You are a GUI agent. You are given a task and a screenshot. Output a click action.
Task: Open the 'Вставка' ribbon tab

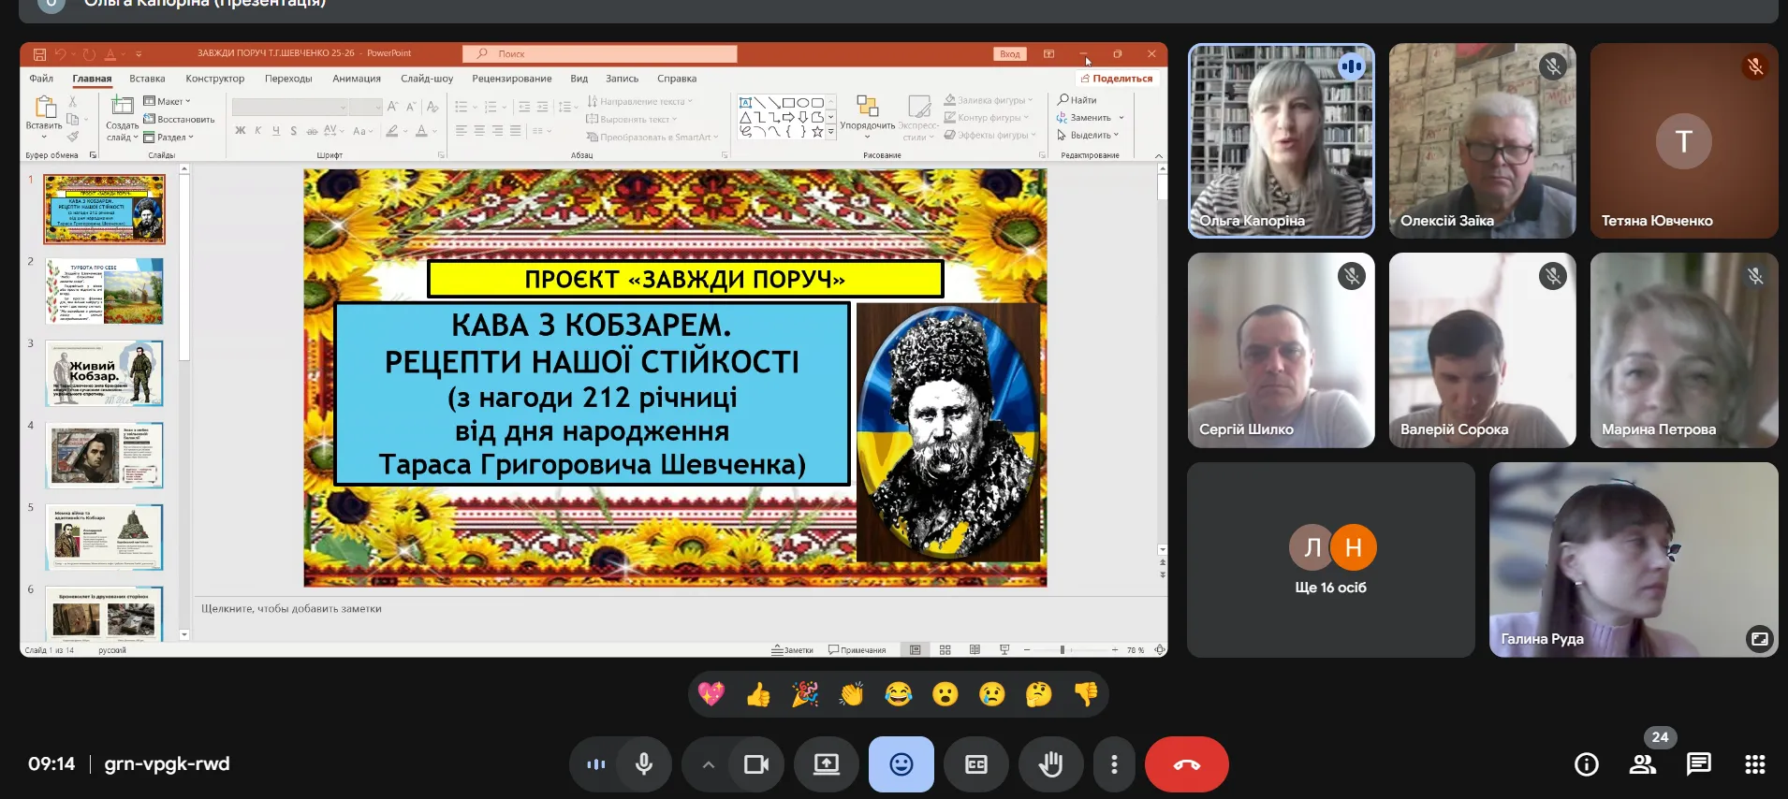pyautogui.click(x=147, y=79)
